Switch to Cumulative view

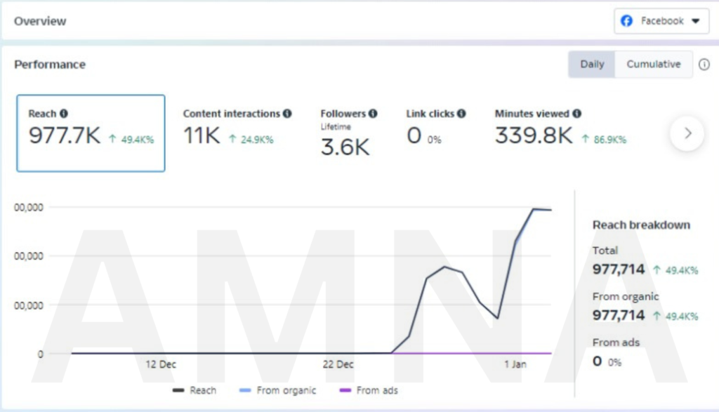click(653, 65)
